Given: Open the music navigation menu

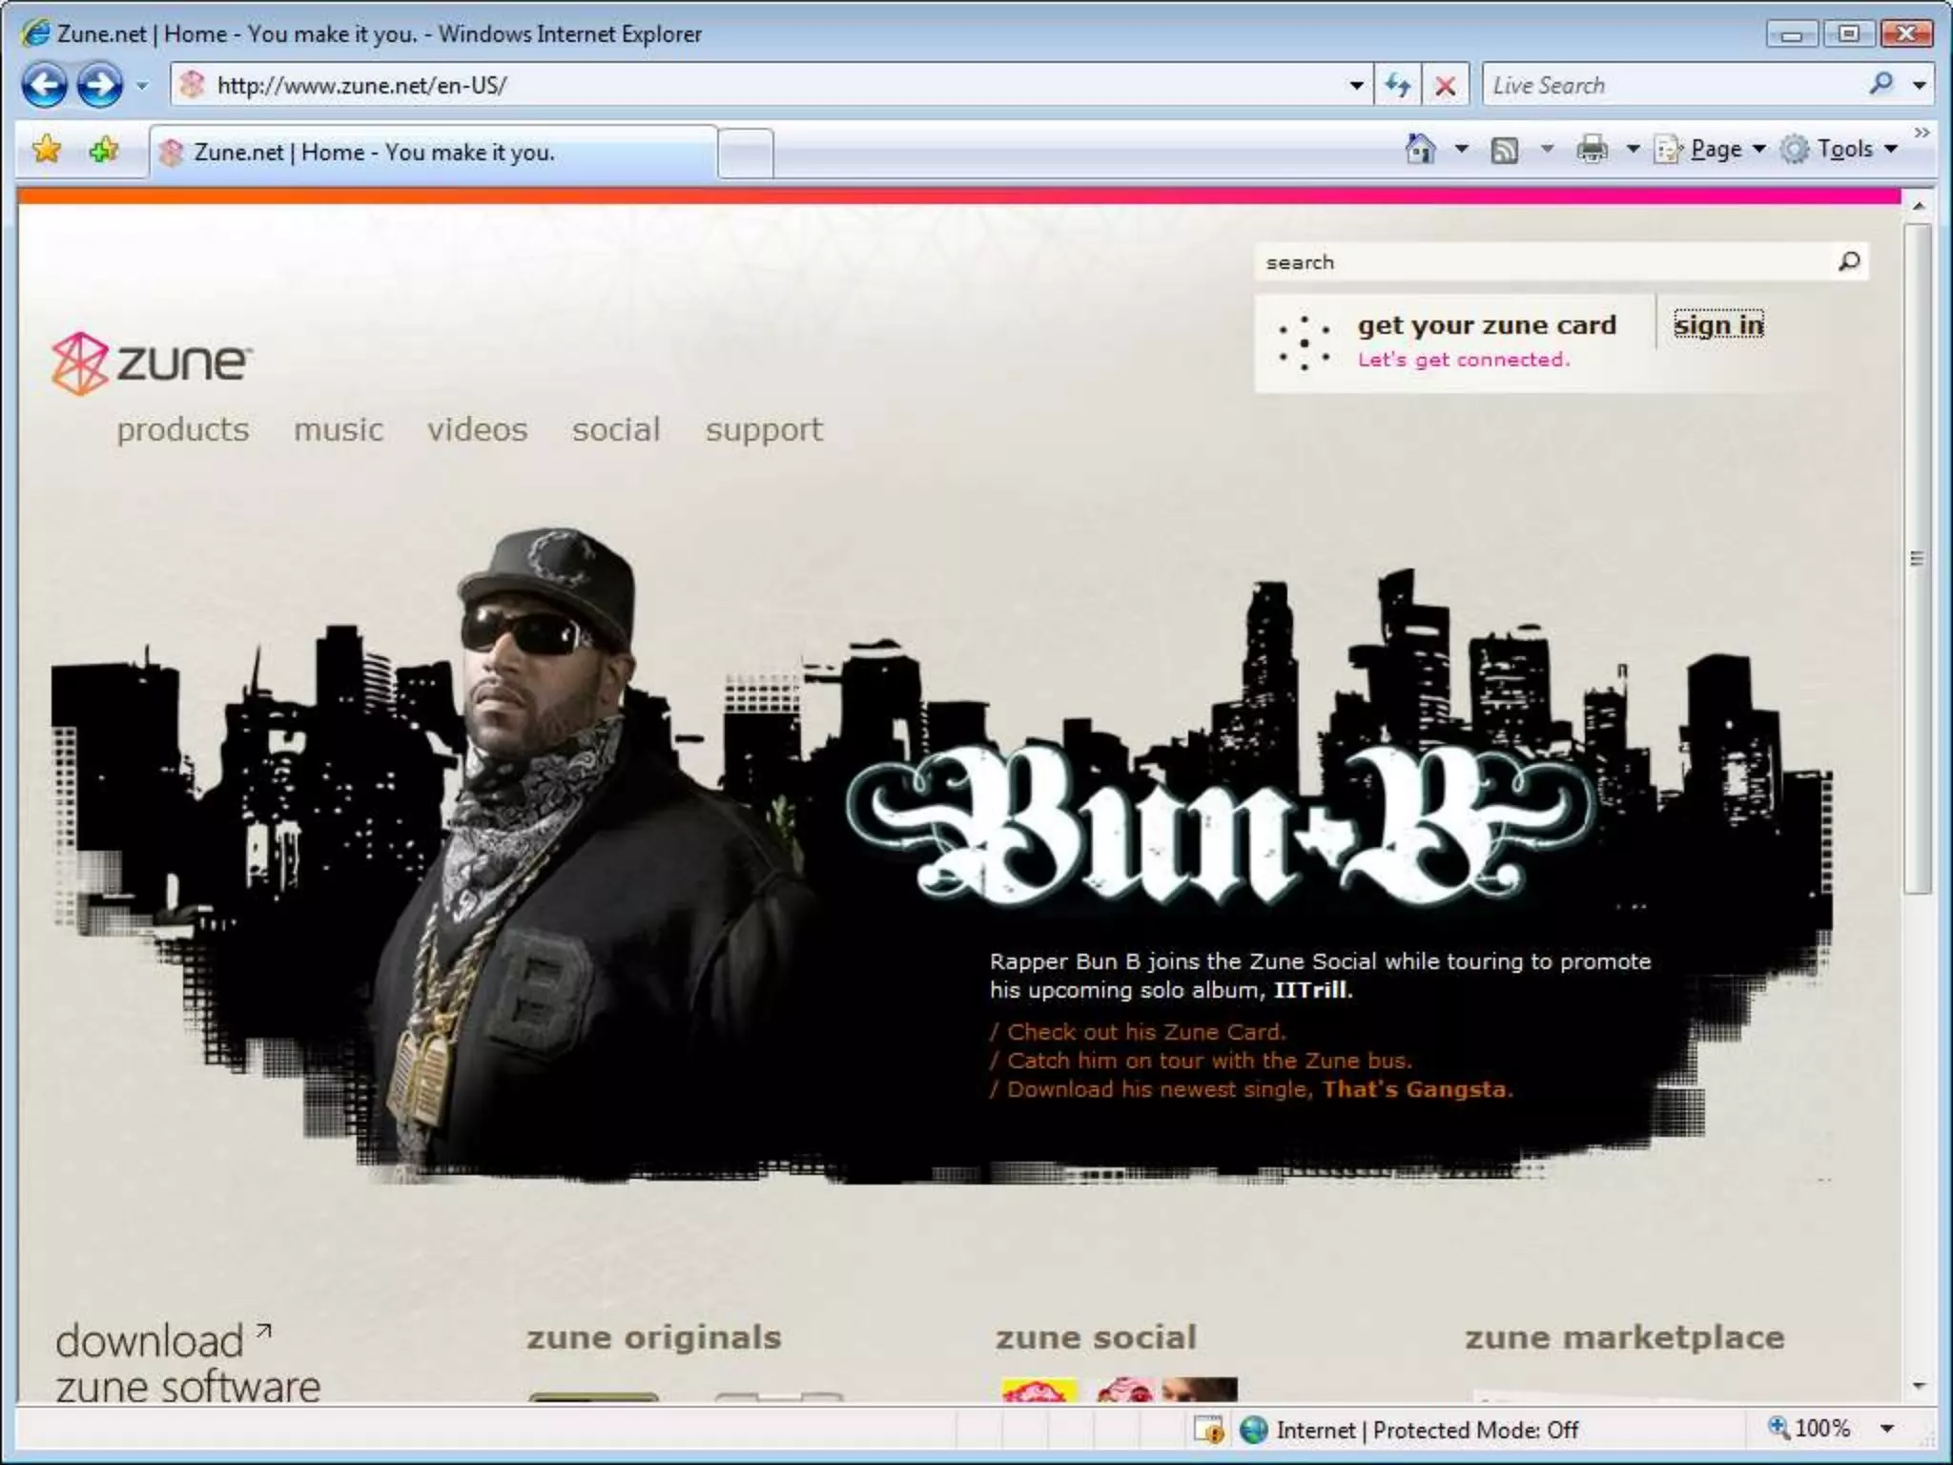Looking at the screenshot, I should [x=339, y=429].
